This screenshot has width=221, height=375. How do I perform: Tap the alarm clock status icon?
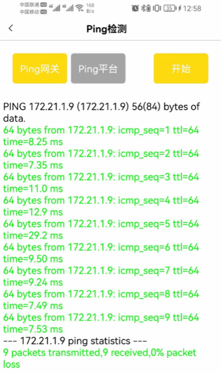[135, 8]
